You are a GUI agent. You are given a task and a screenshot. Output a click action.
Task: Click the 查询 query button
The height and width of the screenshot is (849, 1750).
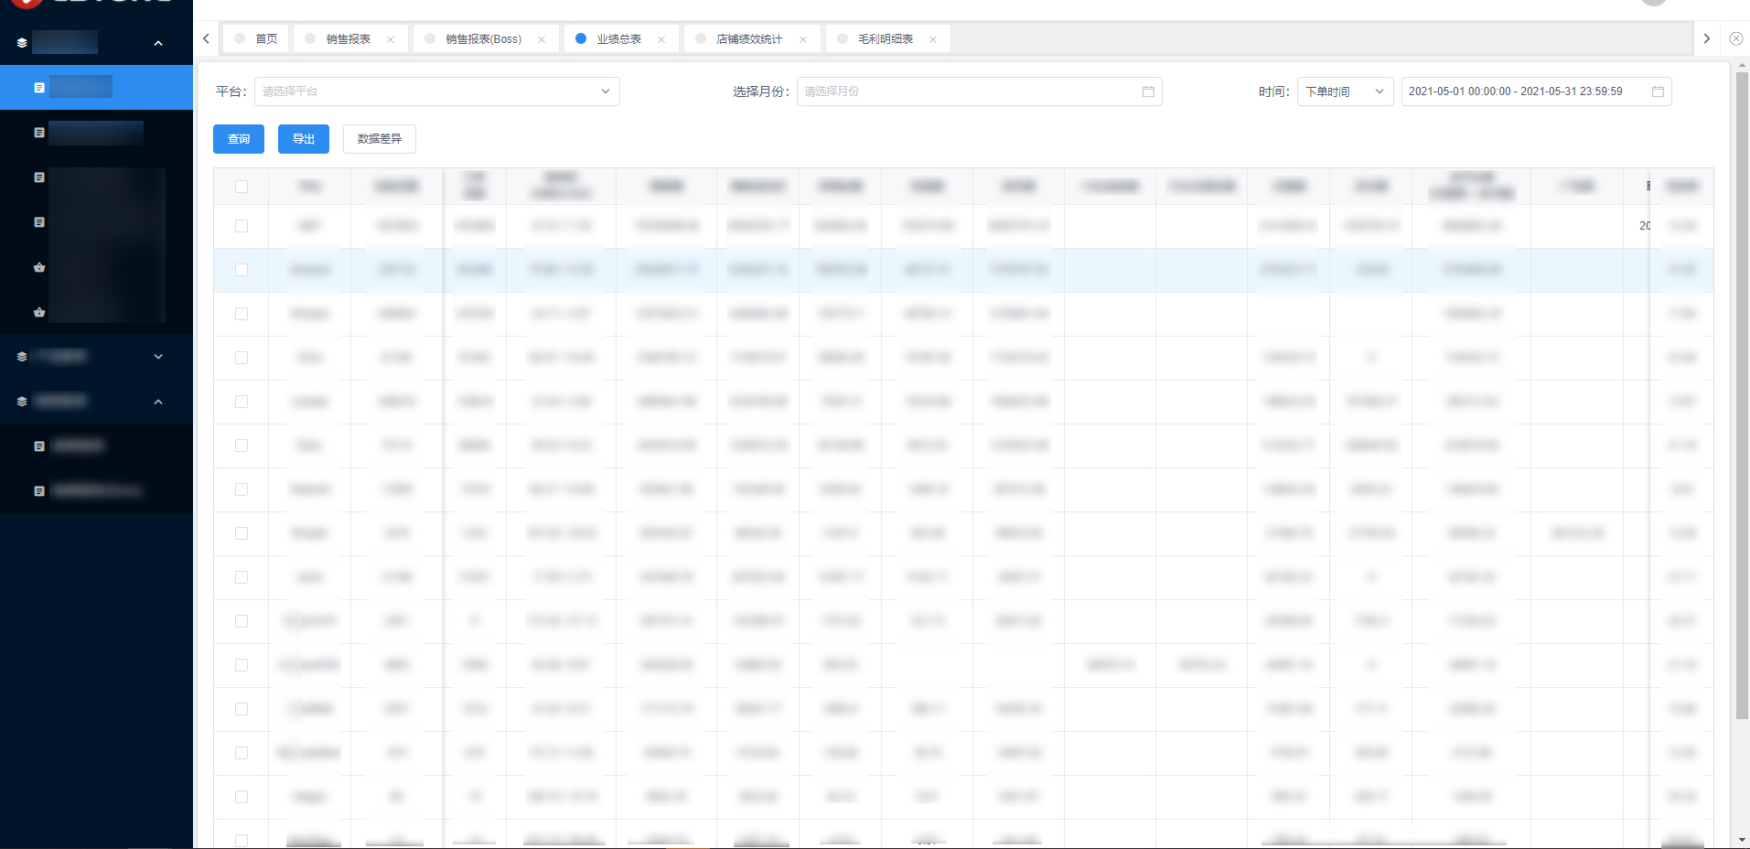(239, 139)
